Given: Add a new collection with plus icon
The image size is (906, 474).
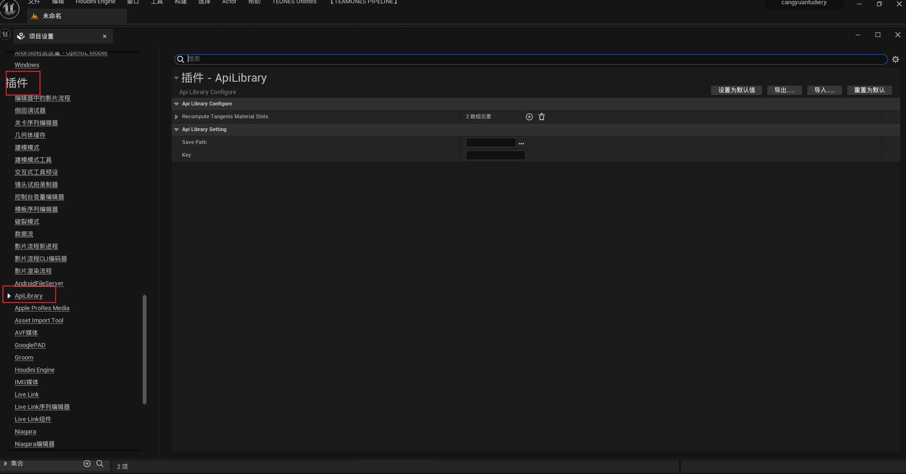Looking at the screenshot, I should coord(87,464).
